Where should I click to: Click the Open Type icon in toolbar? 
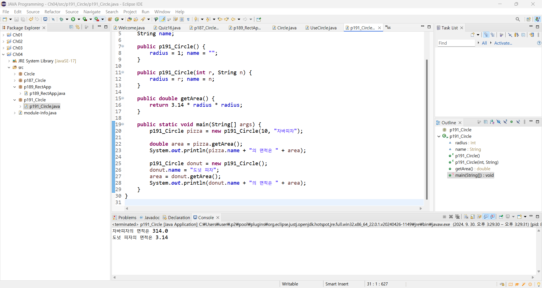(x=129, y=19)
